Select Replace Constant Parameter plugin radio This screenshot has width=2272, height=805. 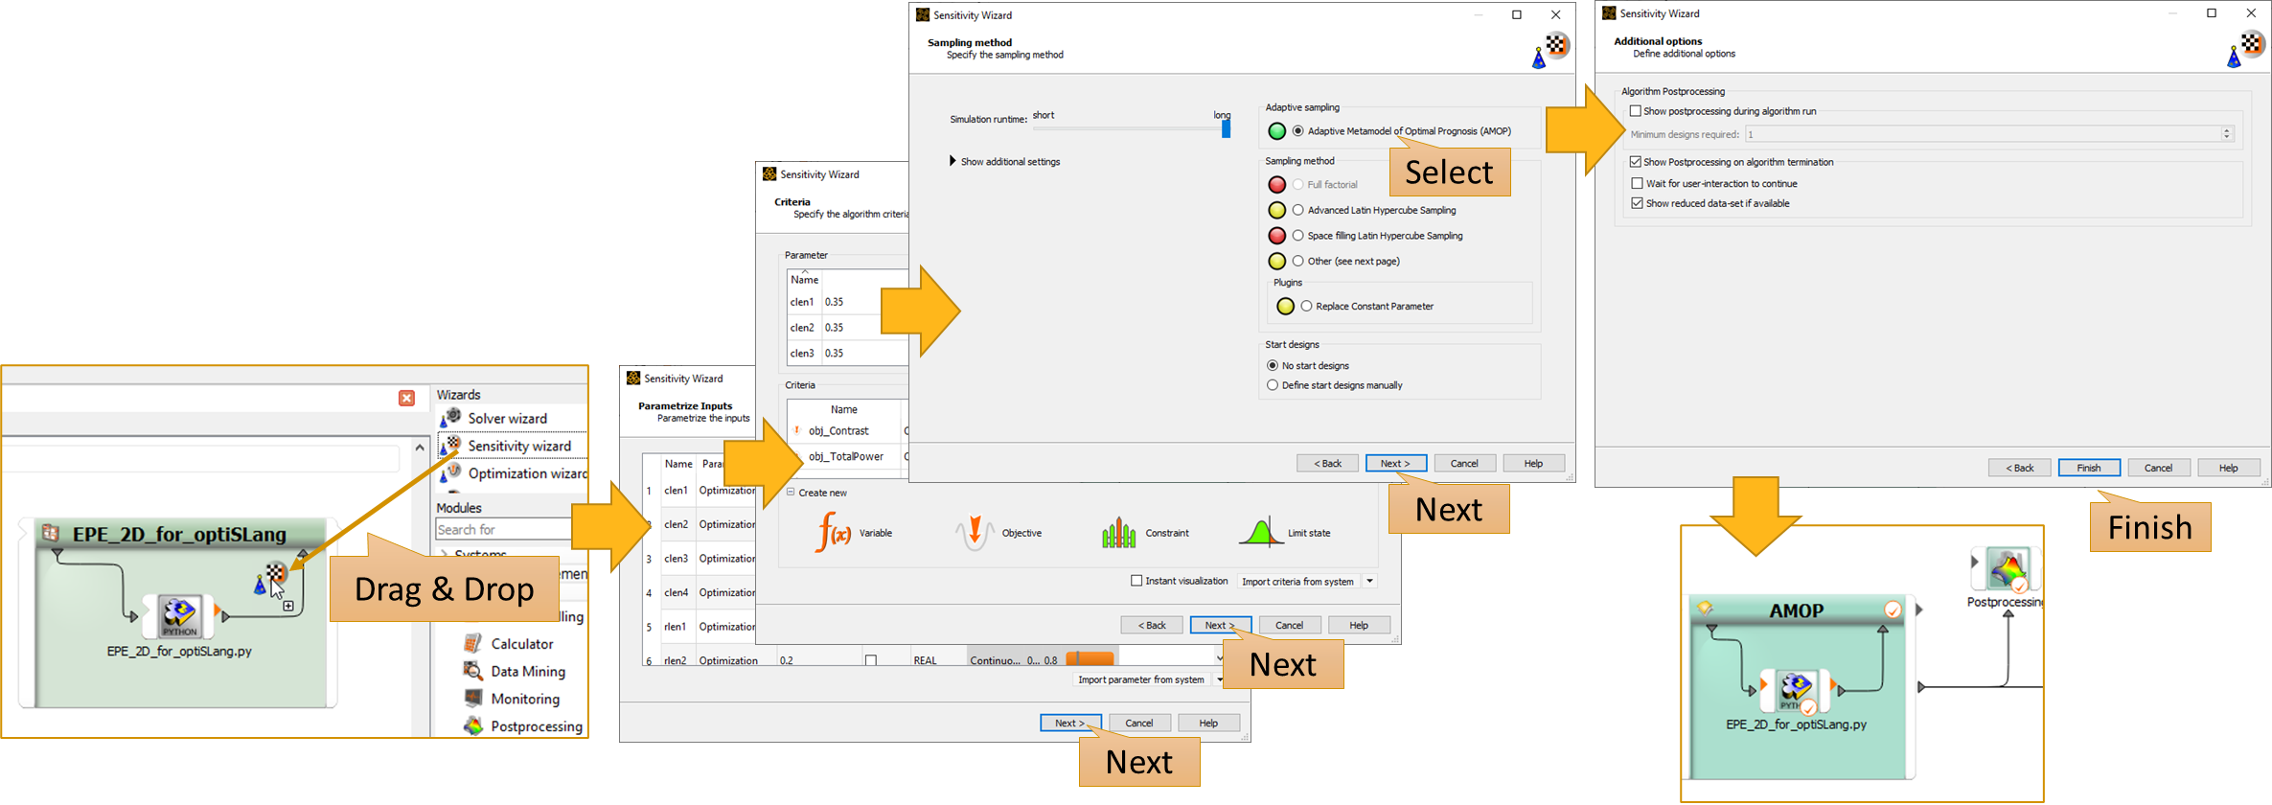pos(1306,306)
